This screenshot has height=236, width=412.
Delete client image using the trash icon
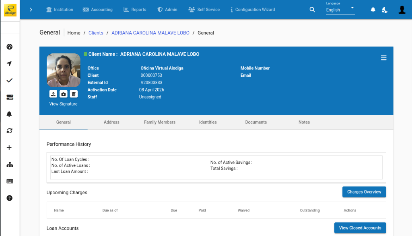74,94
